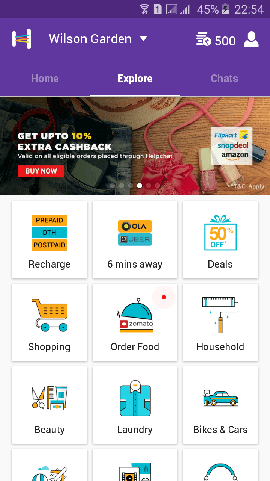Tap the Helpchat logo icon

tap(21, 39)
